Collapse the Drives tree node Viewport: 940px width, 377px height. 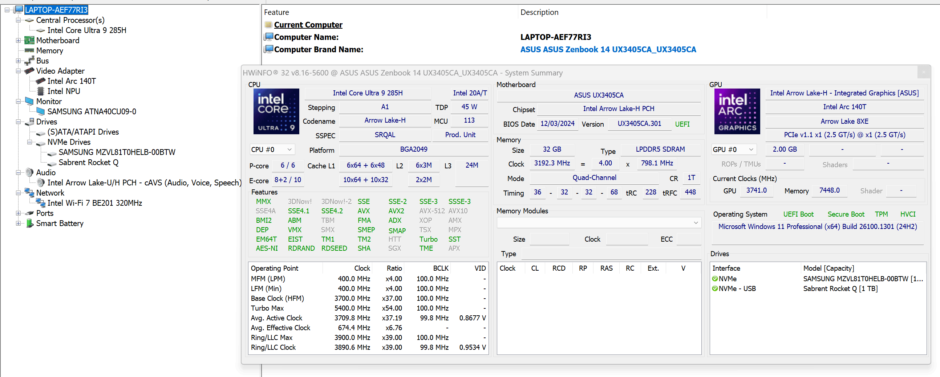click(x=18, y=122)
